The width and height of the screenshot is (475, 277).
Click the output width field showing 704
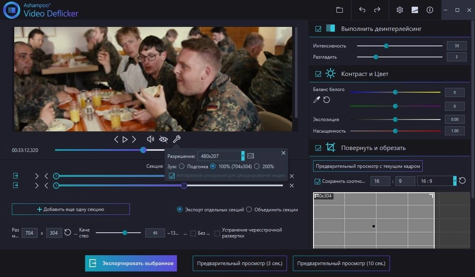(x=29, y=233)
